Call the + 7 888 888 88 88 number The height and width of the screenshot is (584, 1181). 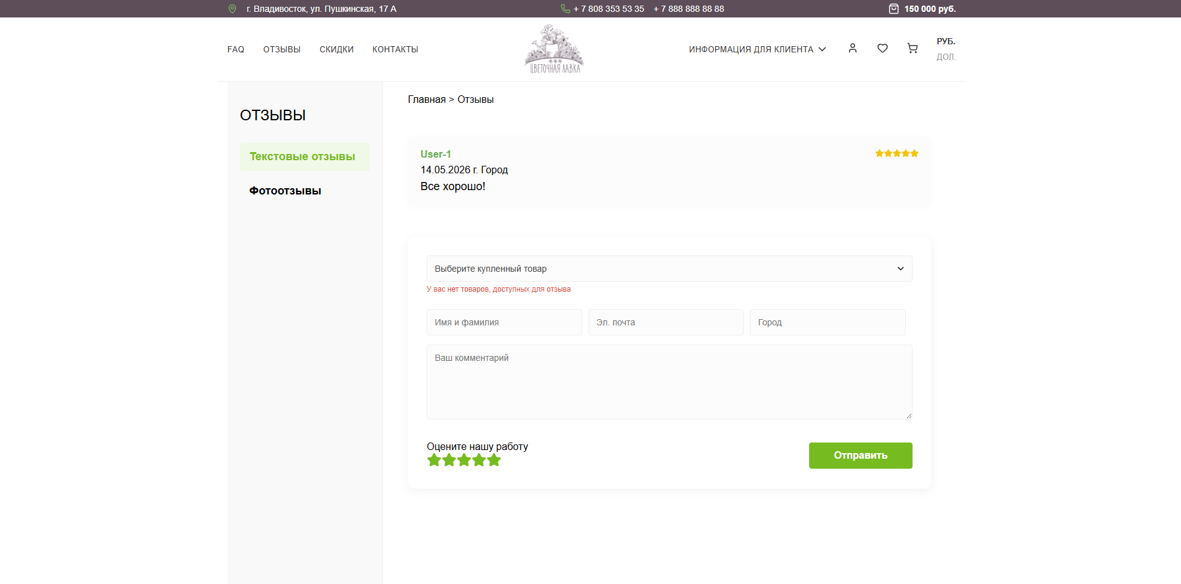click(x=689, y=9)
